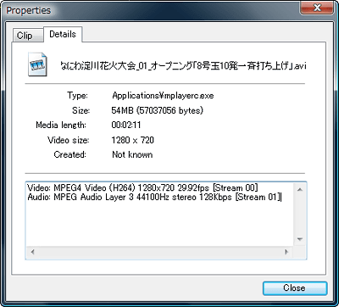
Task: Click the Properties window title
Action: coord(29,10)
